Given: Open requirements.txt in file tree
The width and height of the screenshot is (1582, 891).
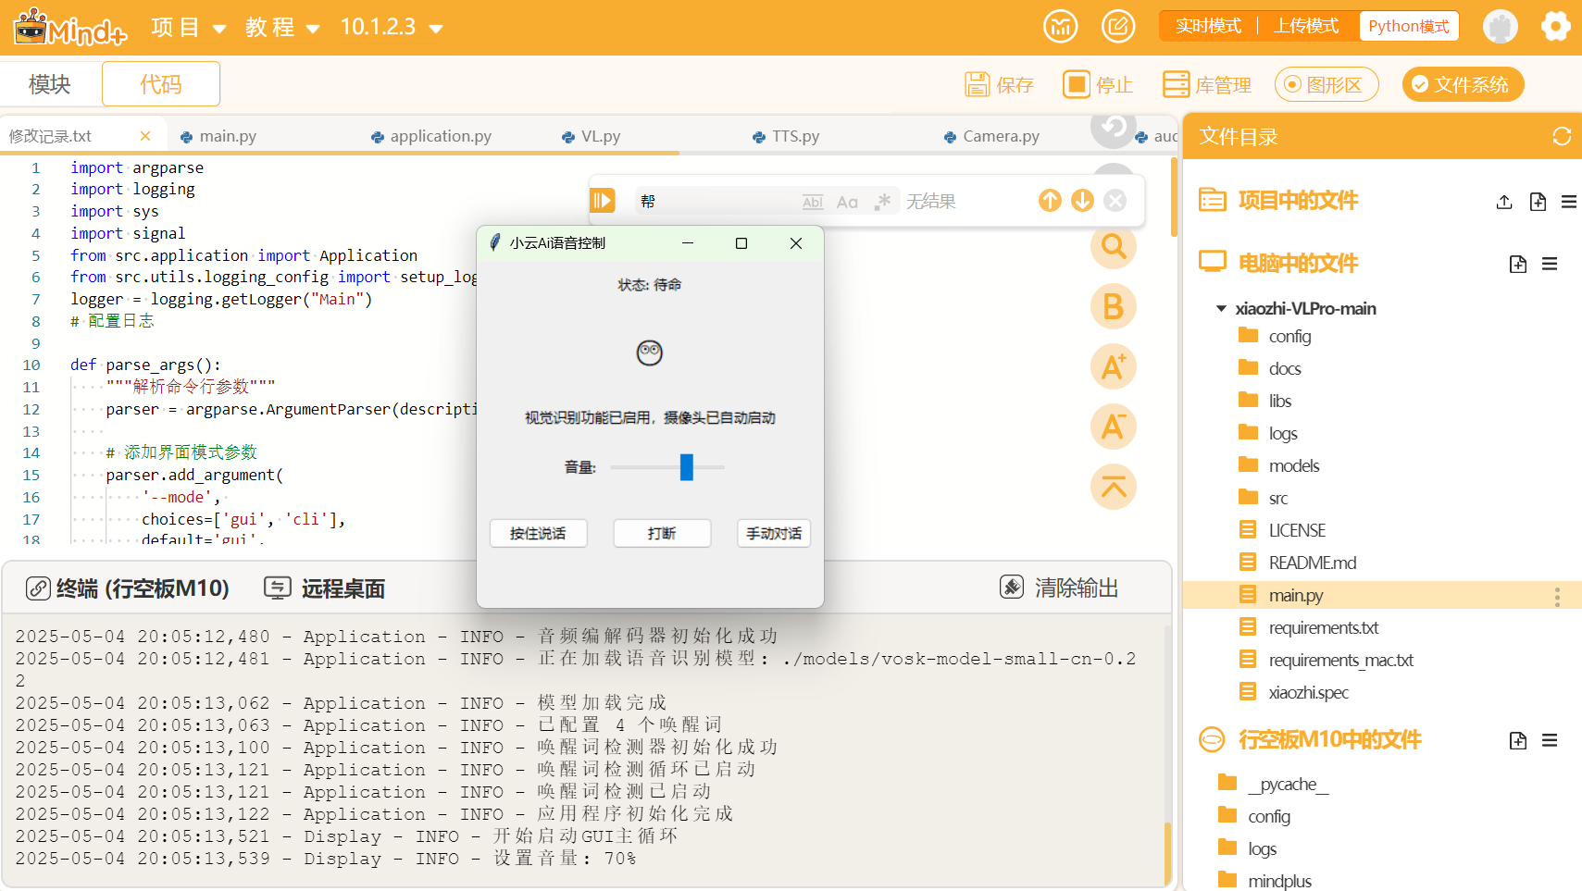Looking at the screenshot, I should [x=1324, y=627].
